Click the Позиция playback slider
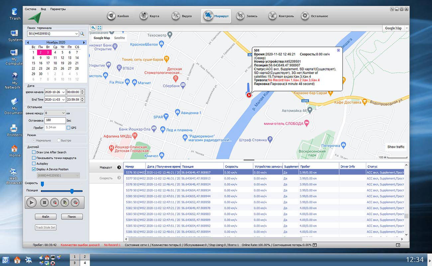The width and height of the screenshot is (432, 266). (71, 191)
